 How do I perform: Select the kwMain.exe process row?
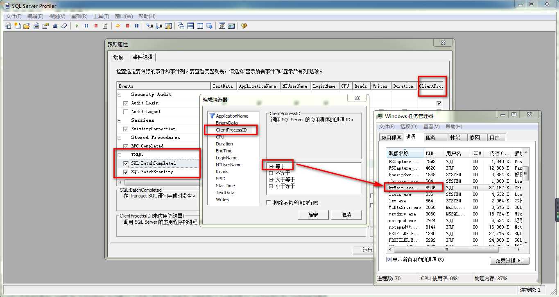pyautogui.click(x=455, y=188)
